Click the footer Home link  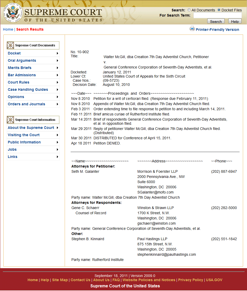(32, 280)
